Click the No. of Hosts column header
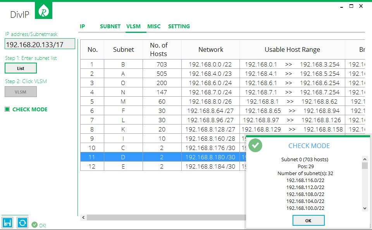 (162, 49)
